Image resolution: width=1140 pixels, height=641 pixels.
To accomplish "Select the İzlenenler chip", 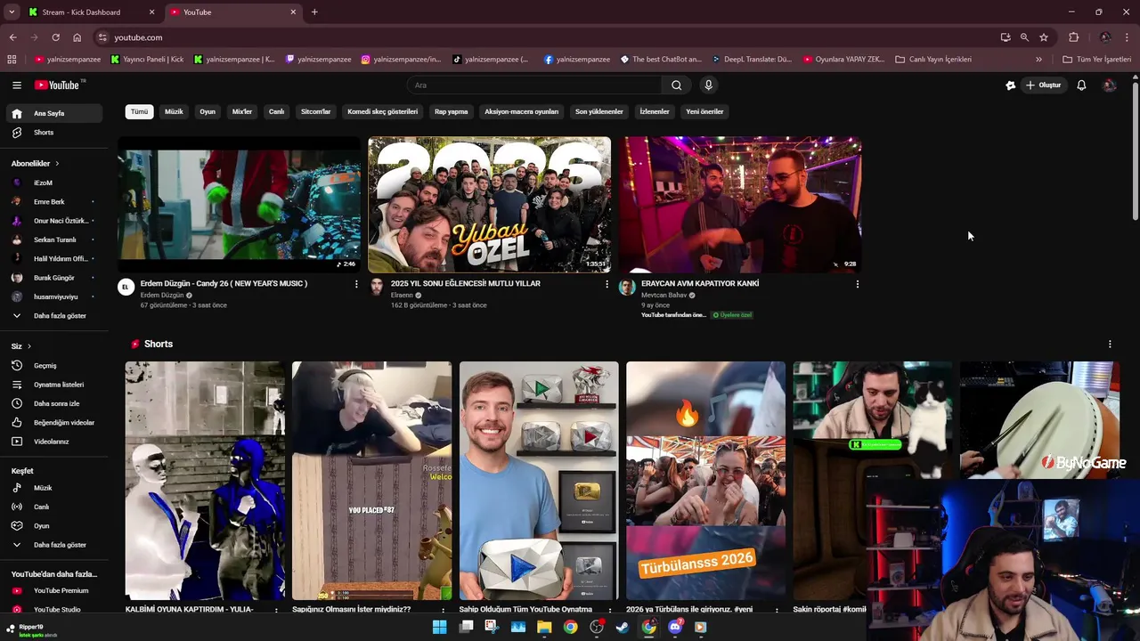I will [655, 112].
